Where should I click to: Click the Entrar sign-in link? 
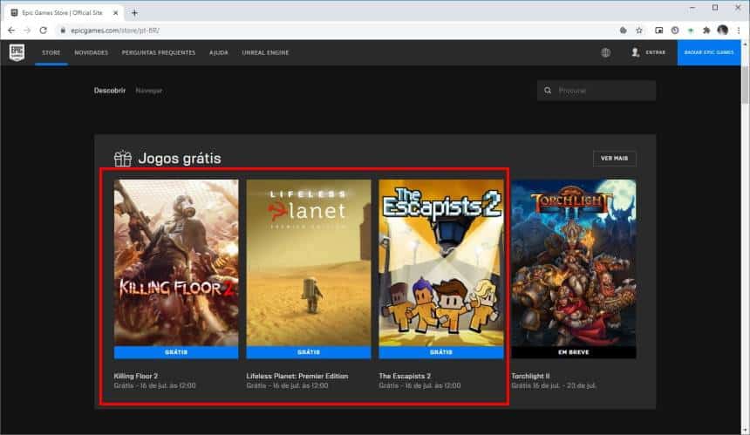655,52
